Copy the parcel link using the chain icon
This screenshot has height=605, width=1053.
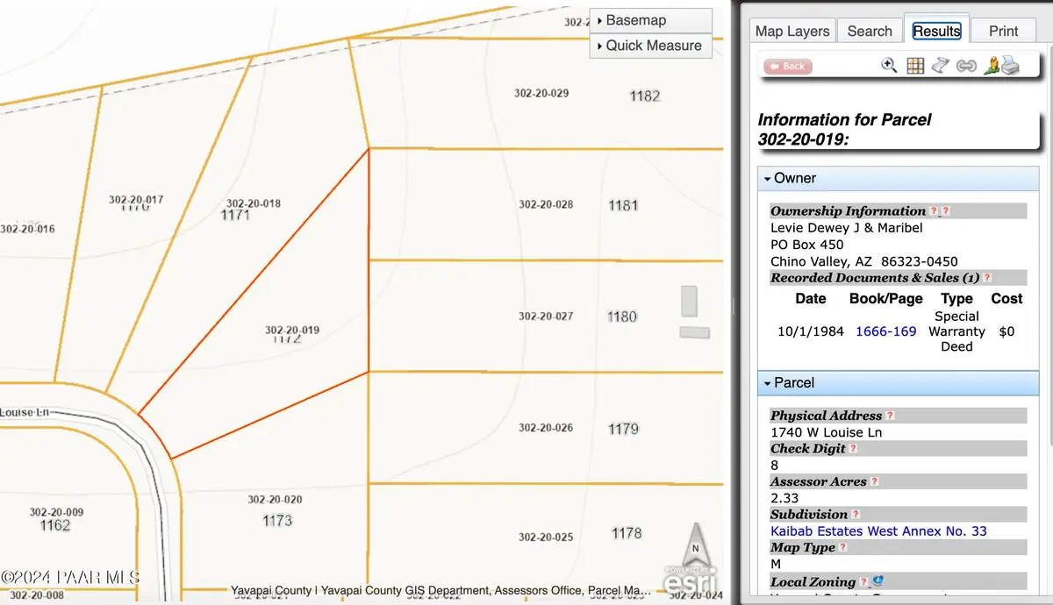(x=966, y=65)
